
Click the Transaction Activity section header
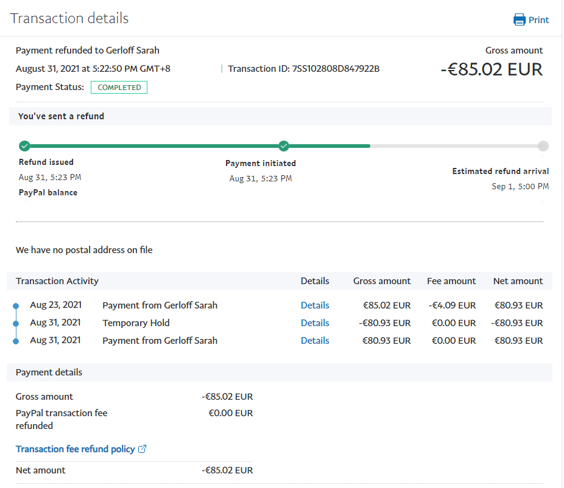[57, 281]
